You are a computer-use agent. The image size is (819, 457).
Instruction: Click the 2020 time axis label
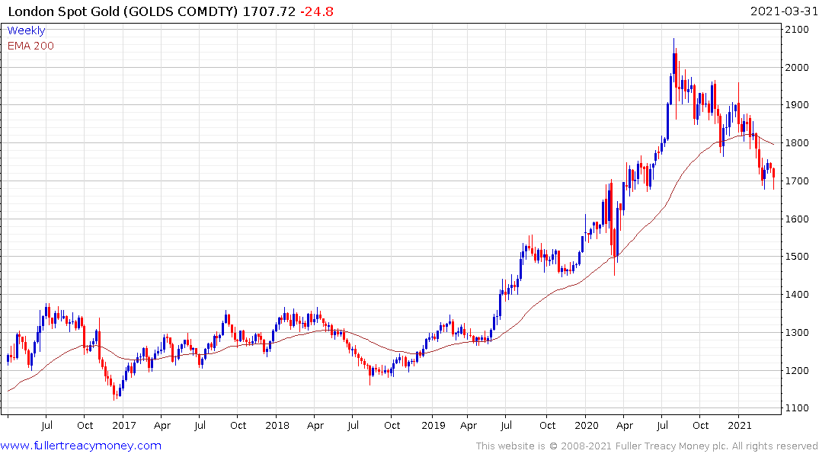586,425
